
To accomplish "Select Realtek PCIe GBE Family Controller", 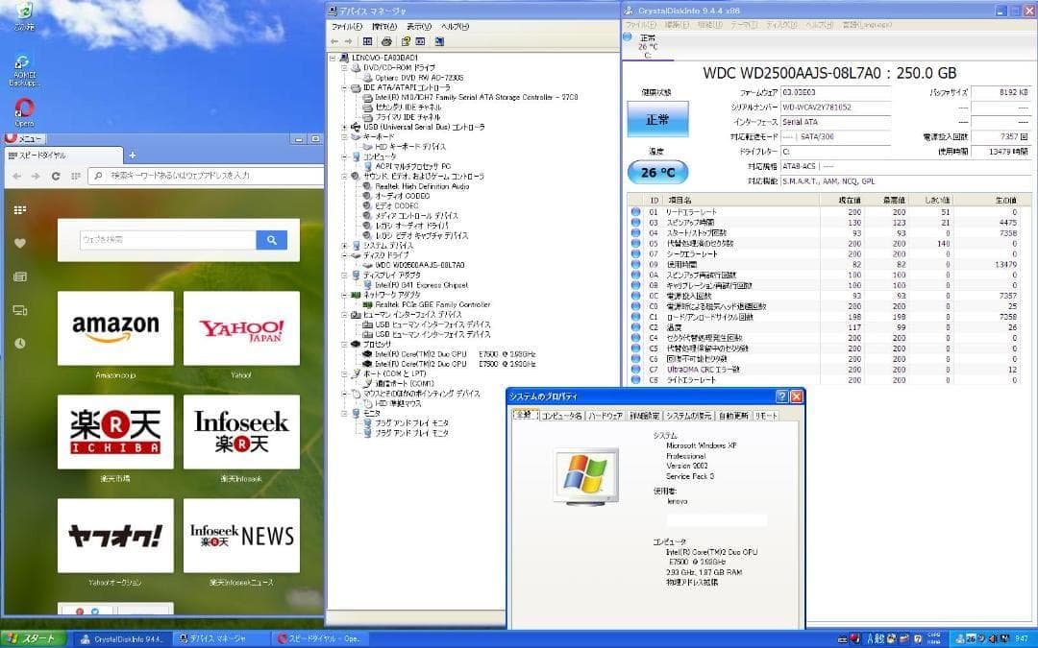I will [432, 305].
